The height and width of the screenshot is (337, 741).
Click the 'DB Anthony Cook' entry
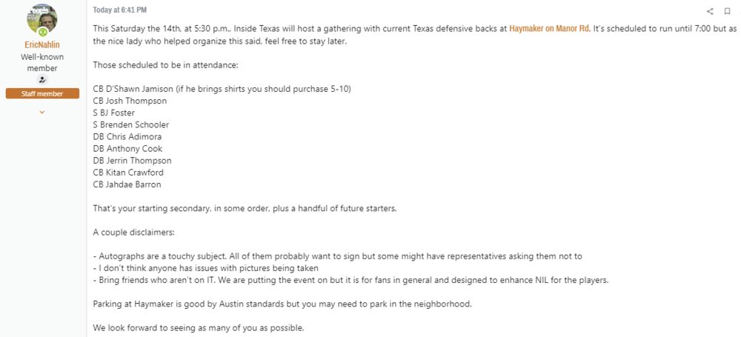coord(127,149)
